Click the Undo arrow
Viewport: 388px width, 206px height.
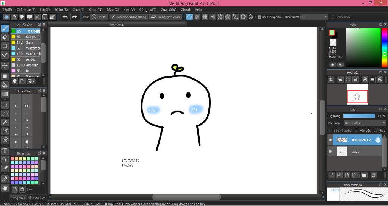coord(65,17)
